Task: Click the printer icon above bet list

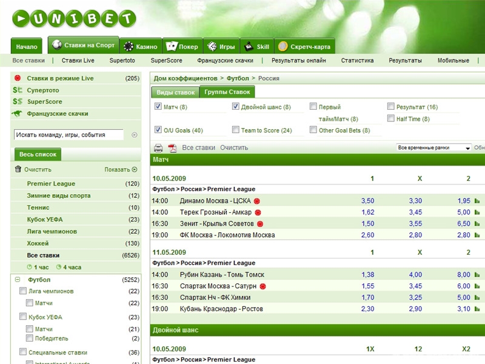Action: click(x=158, y=147)
